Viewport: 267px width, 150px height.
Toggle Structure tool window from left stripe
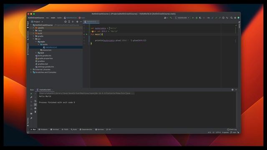pyautogui.click(x=28, y=36)
